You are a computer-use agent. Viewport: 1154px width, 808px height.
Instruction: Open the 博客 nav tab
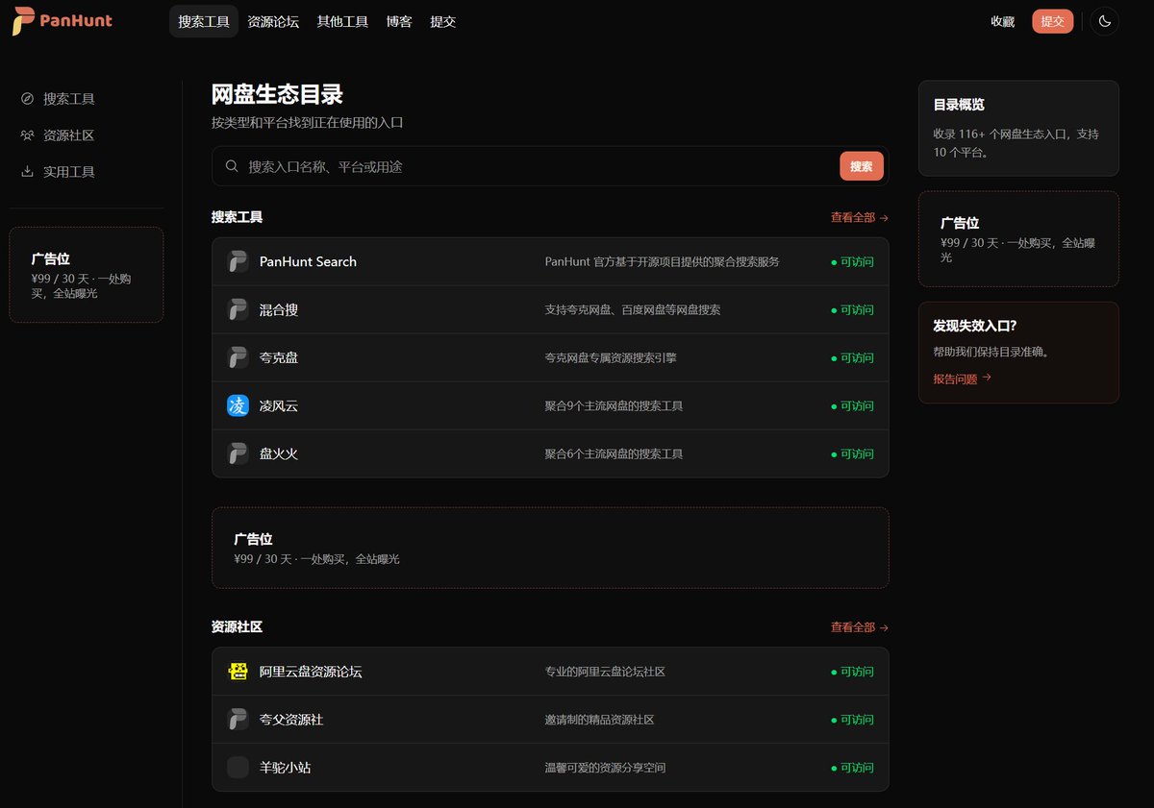(399, 21)
